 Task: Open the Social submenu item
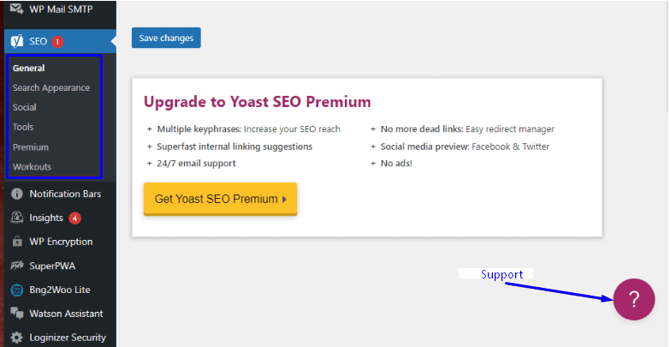pyautogui.click(x=25, y=107)
